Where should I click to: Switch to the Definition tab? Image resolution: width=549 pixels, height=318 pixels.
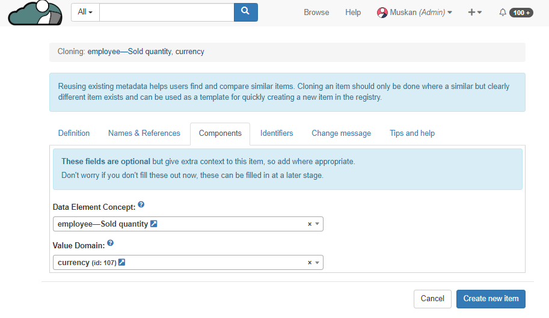click(x=74, y=133)
